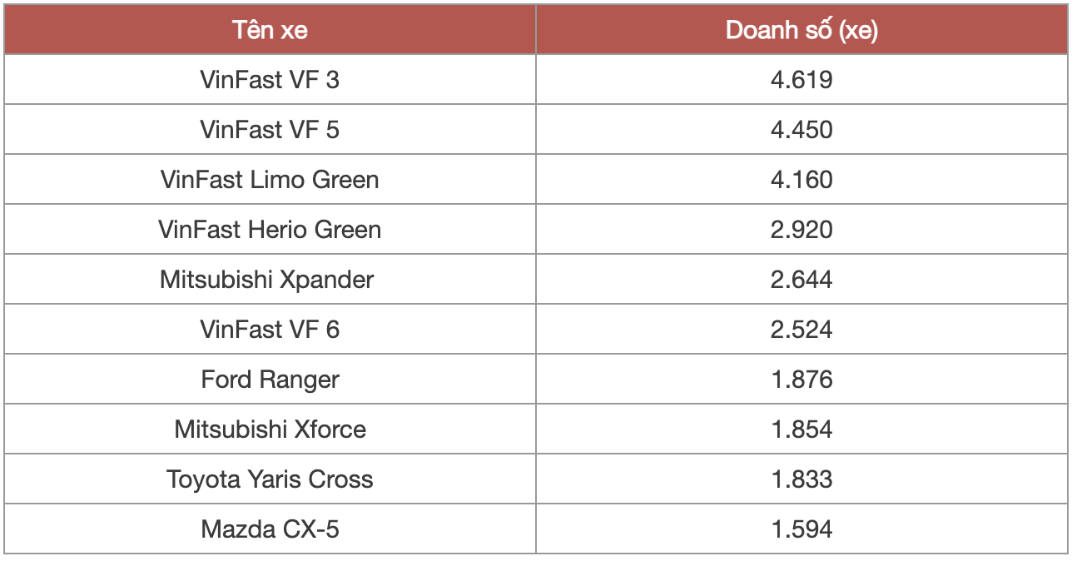The image size is (1072, 561).
Task: Select the VinFast VF 3 cell
Action: (270, 80)
